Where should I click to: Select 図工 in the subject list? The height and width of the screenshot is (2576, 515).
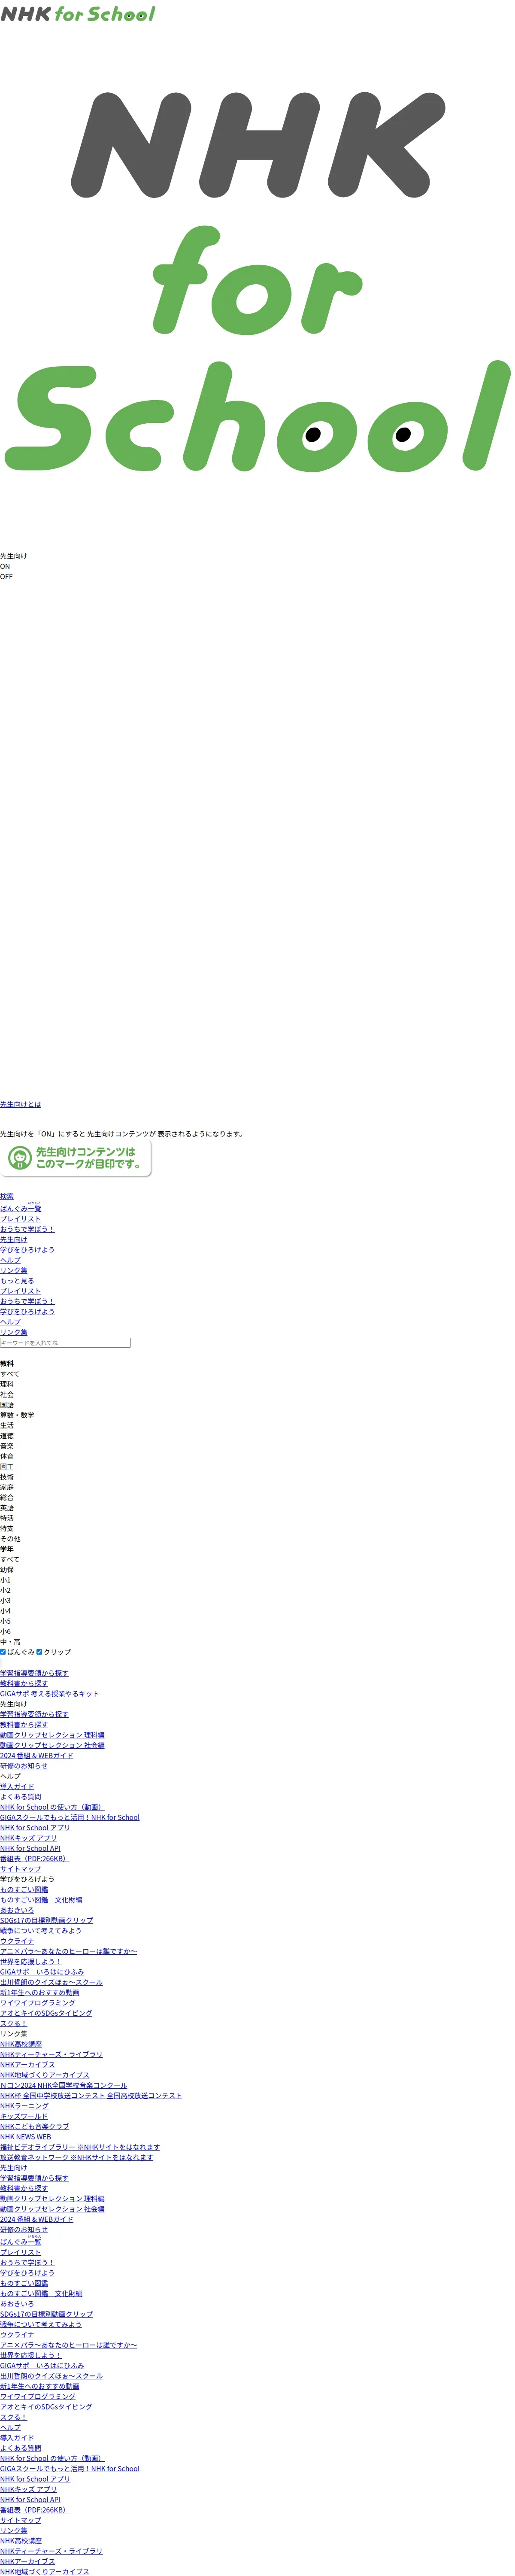7,1467
